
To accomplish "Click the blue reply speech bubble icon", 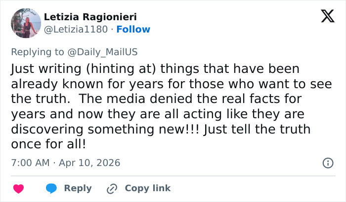I will coord(51,188).
